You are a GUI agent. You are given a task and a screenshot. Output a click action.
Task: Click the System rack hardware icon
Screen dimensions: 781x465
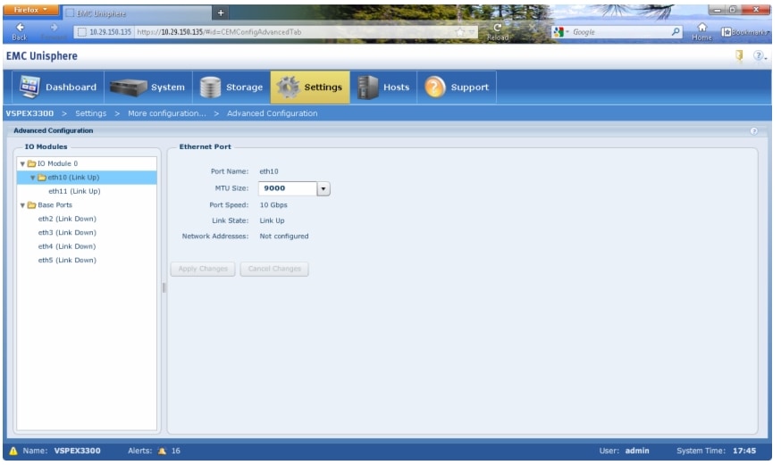(x=128, y=87)
